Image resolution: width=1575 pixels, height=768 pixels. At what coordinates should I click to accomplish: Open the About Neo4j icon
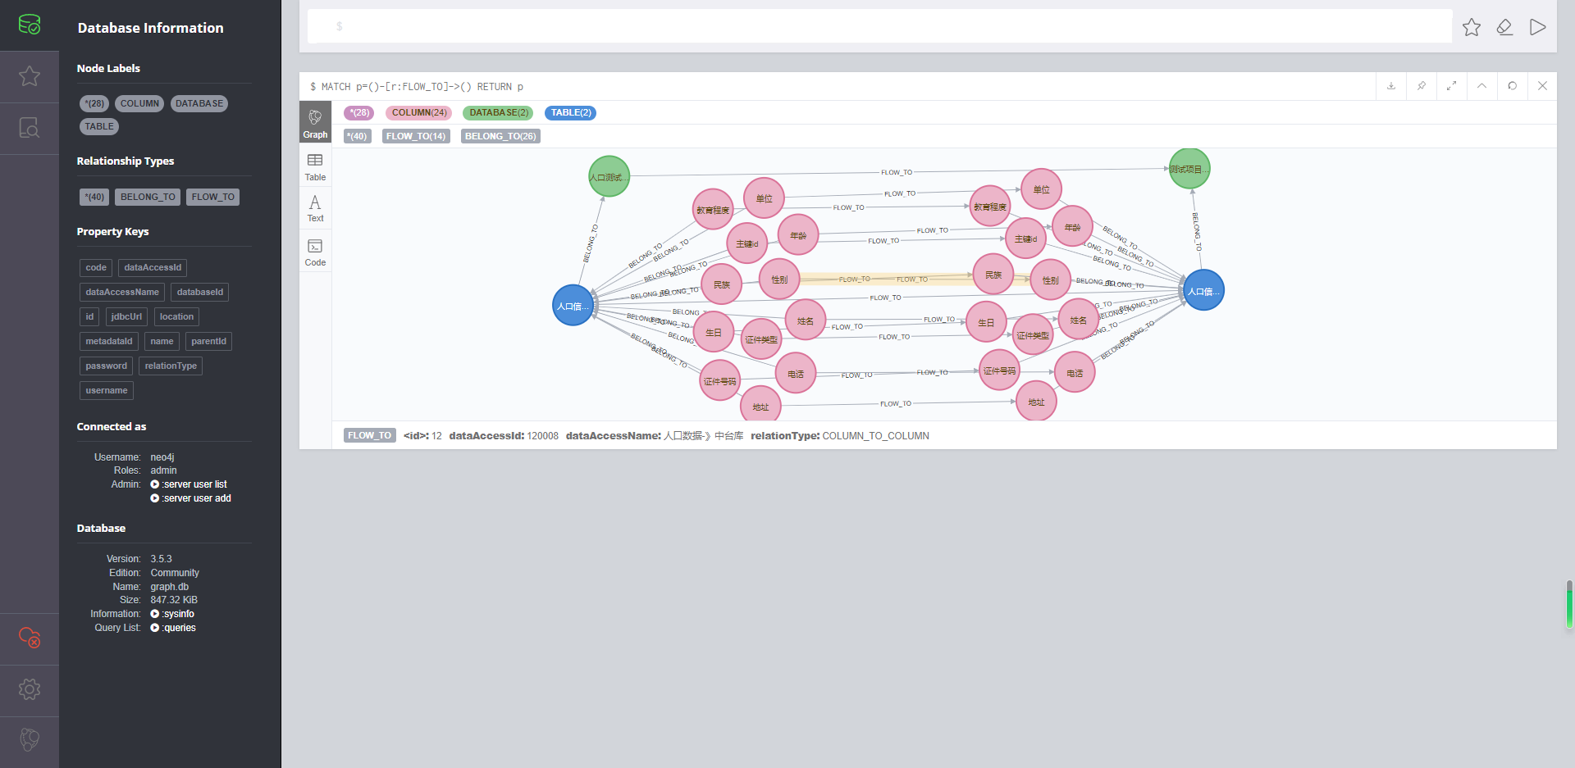coord(30,740)
